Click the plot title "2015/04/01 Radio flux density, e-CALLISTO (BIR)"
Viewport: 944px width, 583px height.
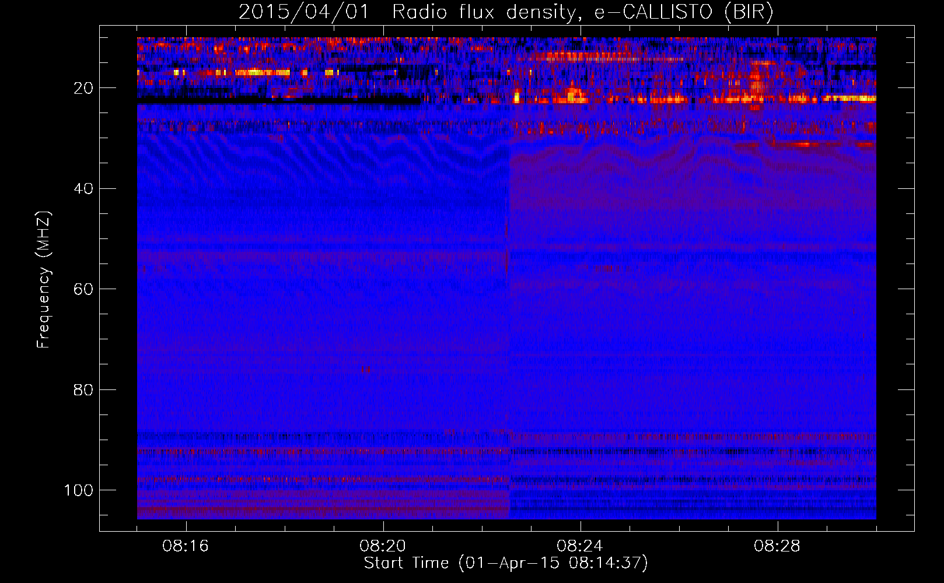coord(506,12)
